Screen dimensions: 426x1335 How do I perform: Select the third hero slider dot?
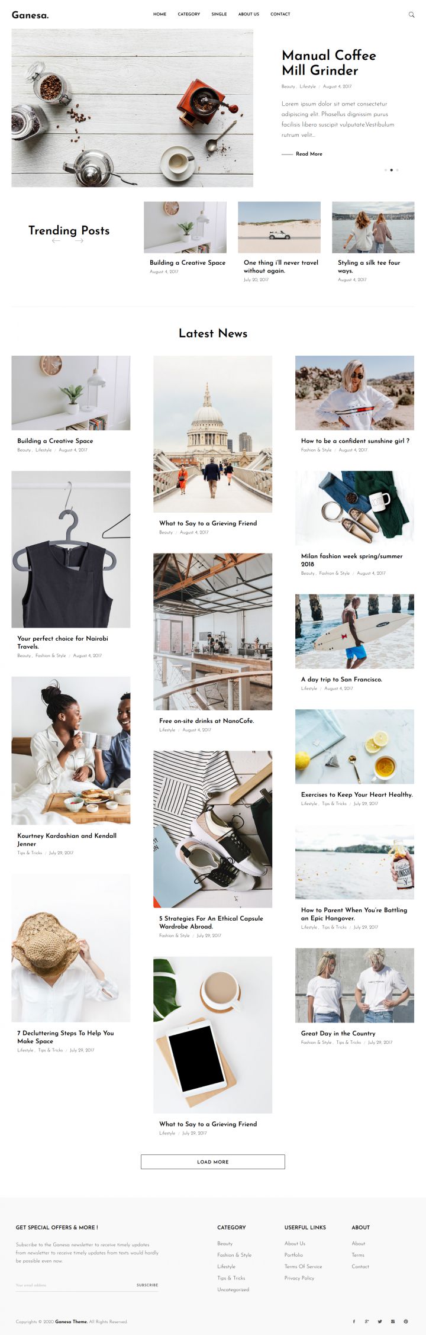click(x=397, y=170)
